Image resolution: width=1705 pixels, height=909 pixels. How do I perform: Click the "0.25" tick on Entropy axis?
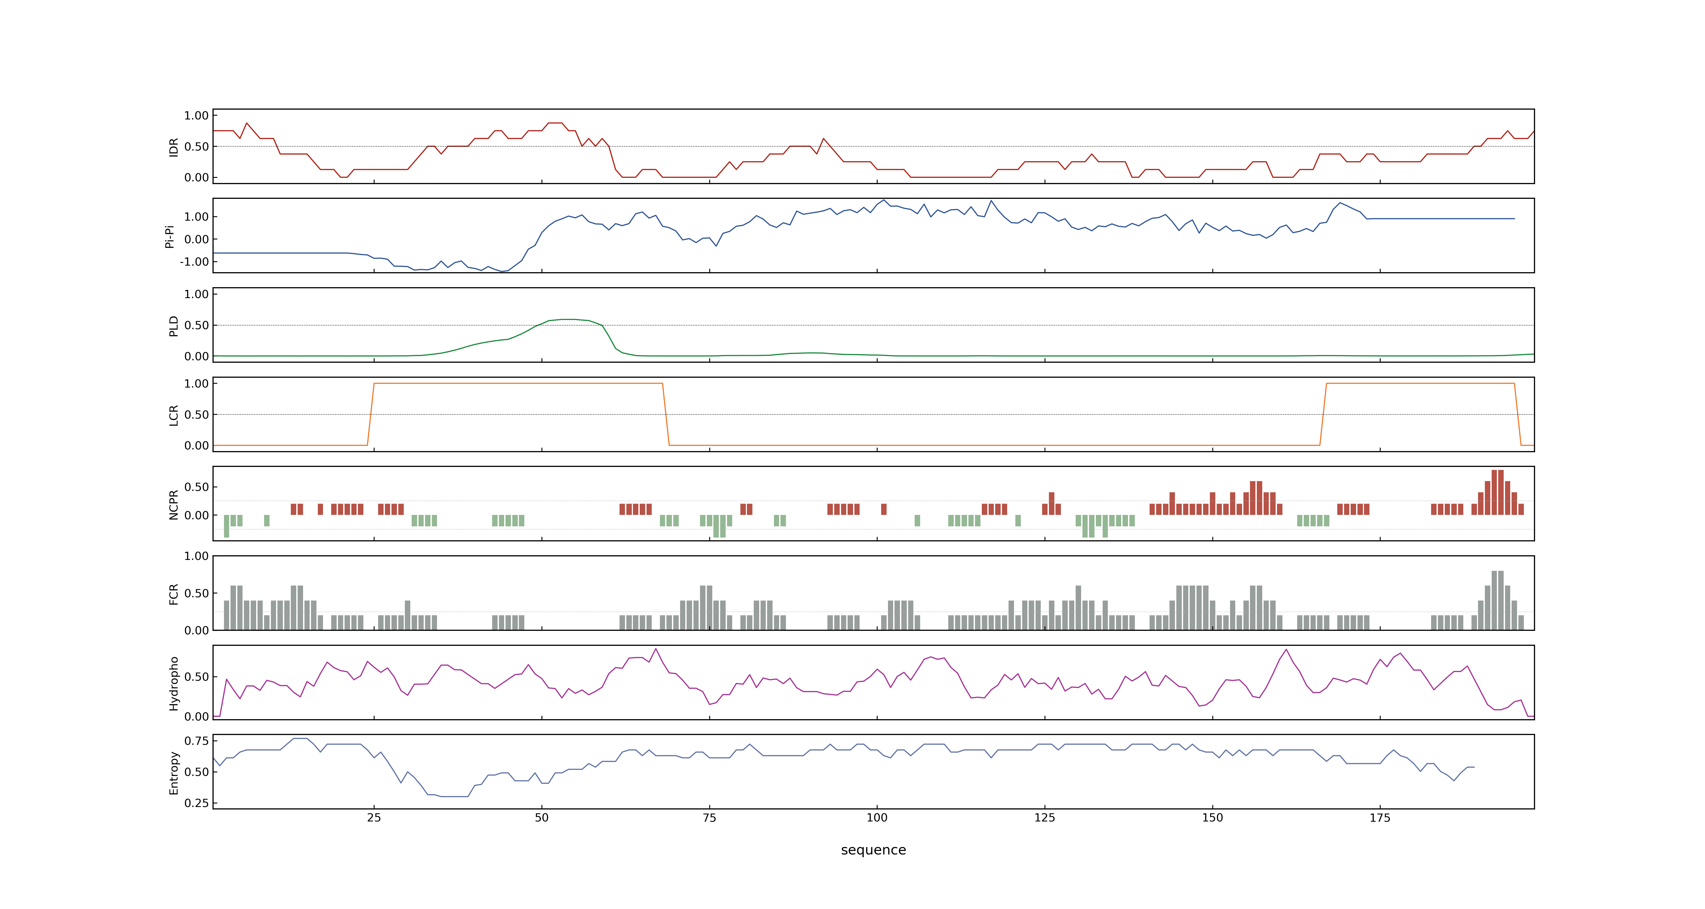[197, 803]
